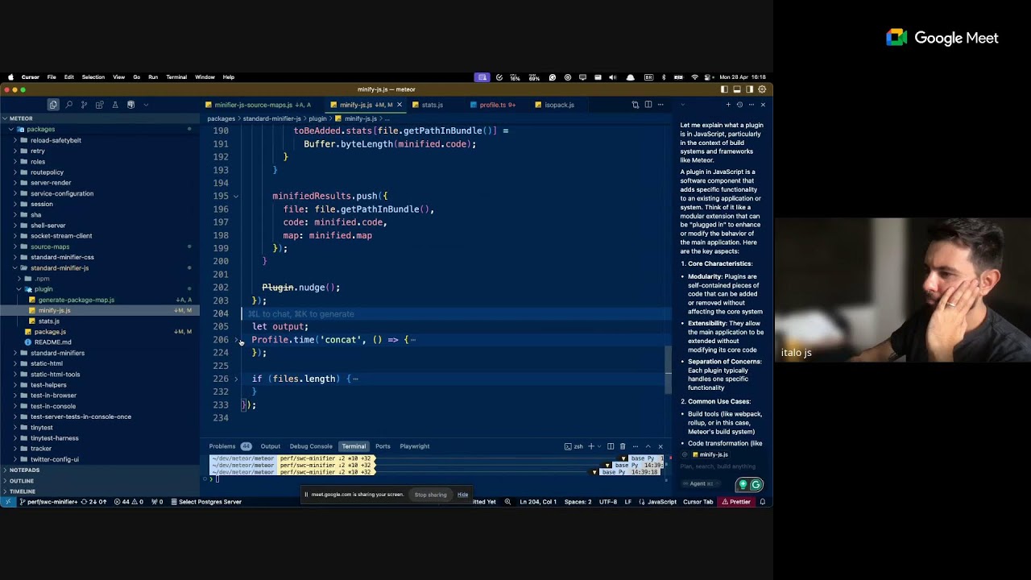Click the editor vertical scrollbar thumb

pyautogui.click(x=668, y=370)
